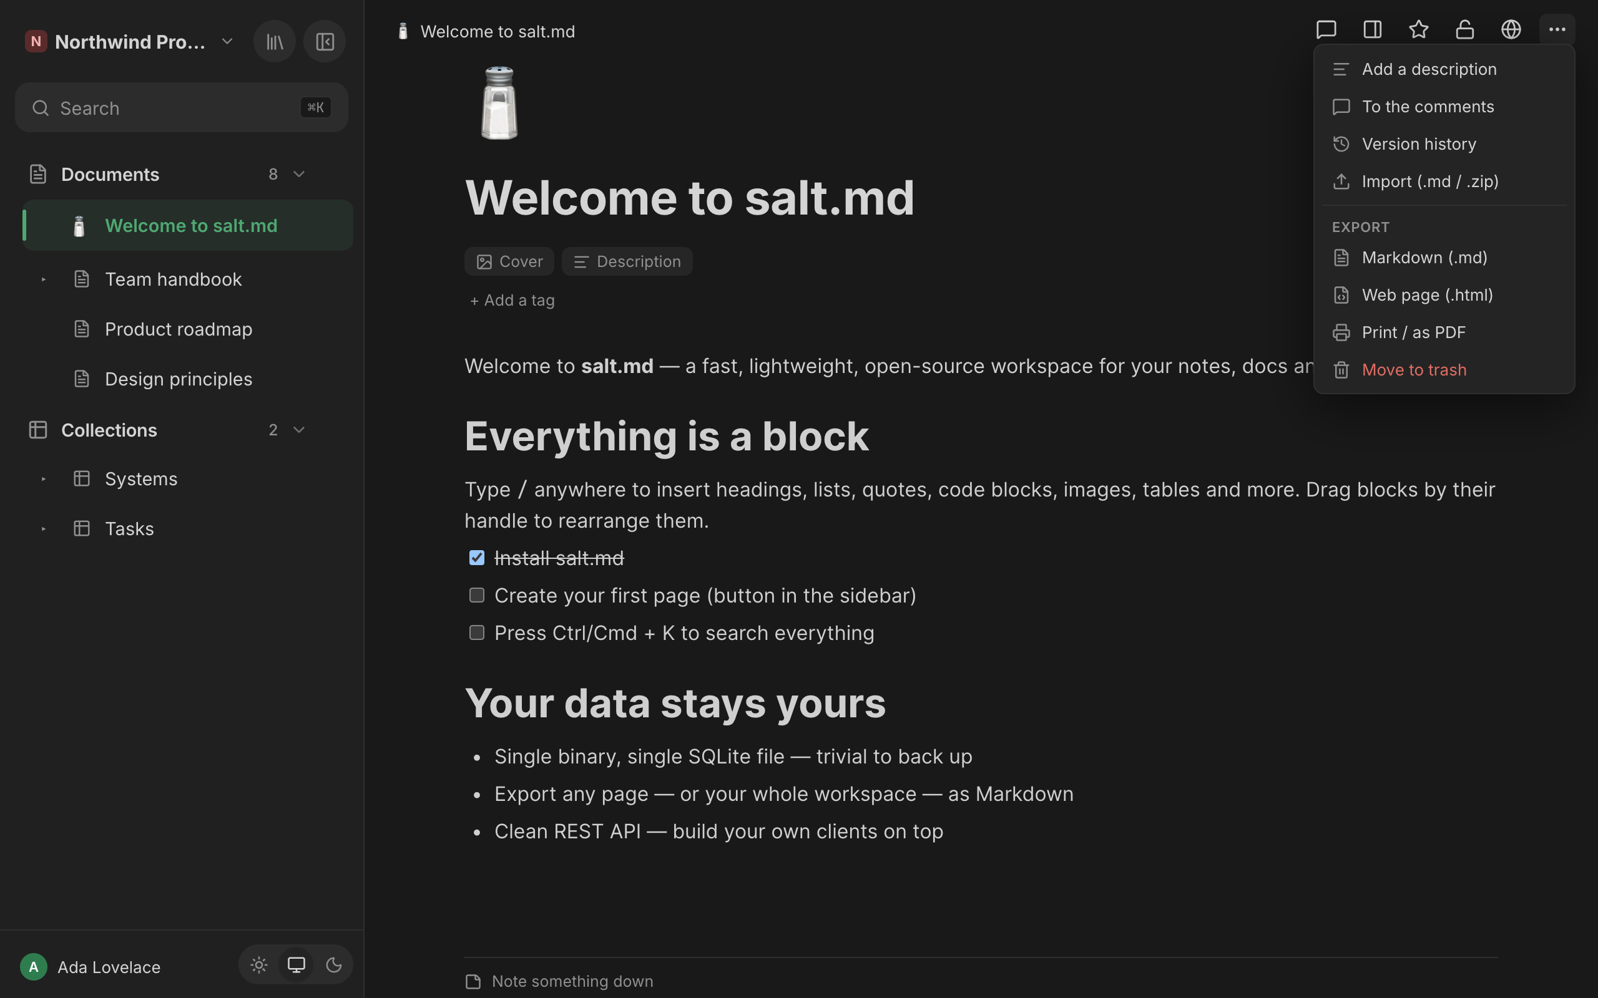This screenshot has height=998, width=1598.
Task: Expand the Systems collection arrow
Action: coord(44,478)
